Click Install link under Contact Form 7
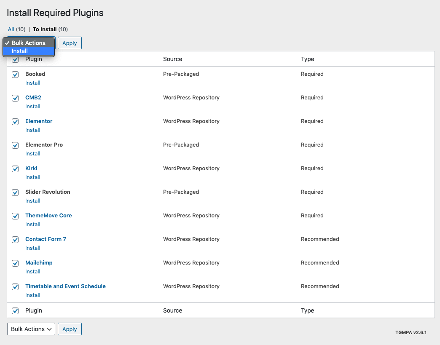The height and width of the screenshot is (345, 440). [33, 248]
